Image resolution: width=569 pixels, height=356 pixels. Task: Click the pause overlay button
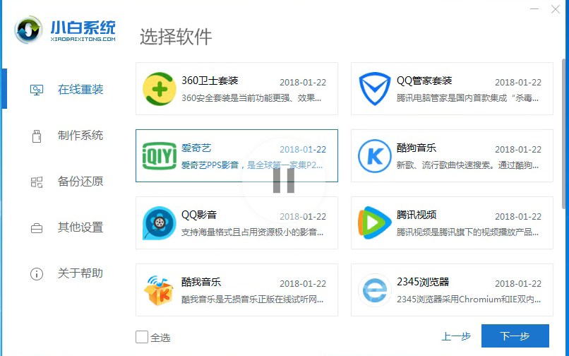[284, 180]
